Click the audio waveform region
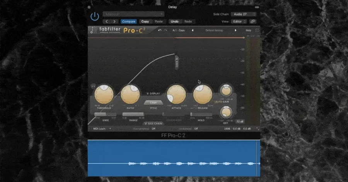The width and height of the screenshot is (348, 182). [174, 158]
